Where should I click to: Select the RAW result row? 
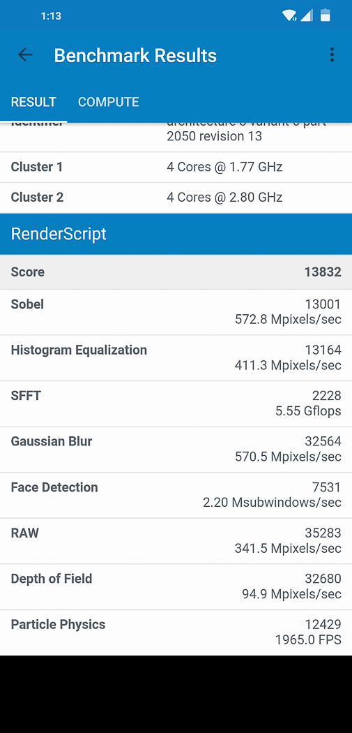click(x=176, y=541)
